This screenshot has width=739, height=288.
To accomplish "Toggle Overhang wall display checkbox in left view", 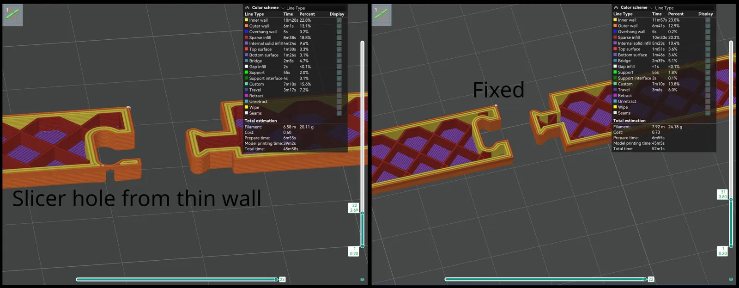I will (x=339, y=32).
